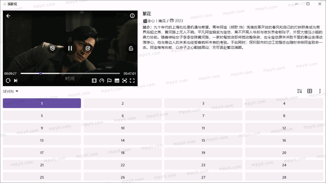Screen dimensions: 326x183
Task: Rewind 10 seconds in the player
Action: (53, 48)
